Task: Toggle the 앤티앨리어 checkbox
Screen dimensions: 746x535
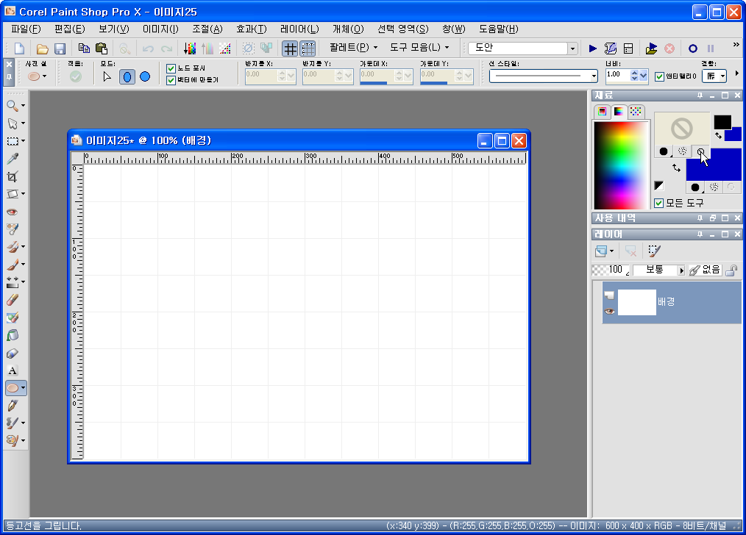Action: (659, 76)
